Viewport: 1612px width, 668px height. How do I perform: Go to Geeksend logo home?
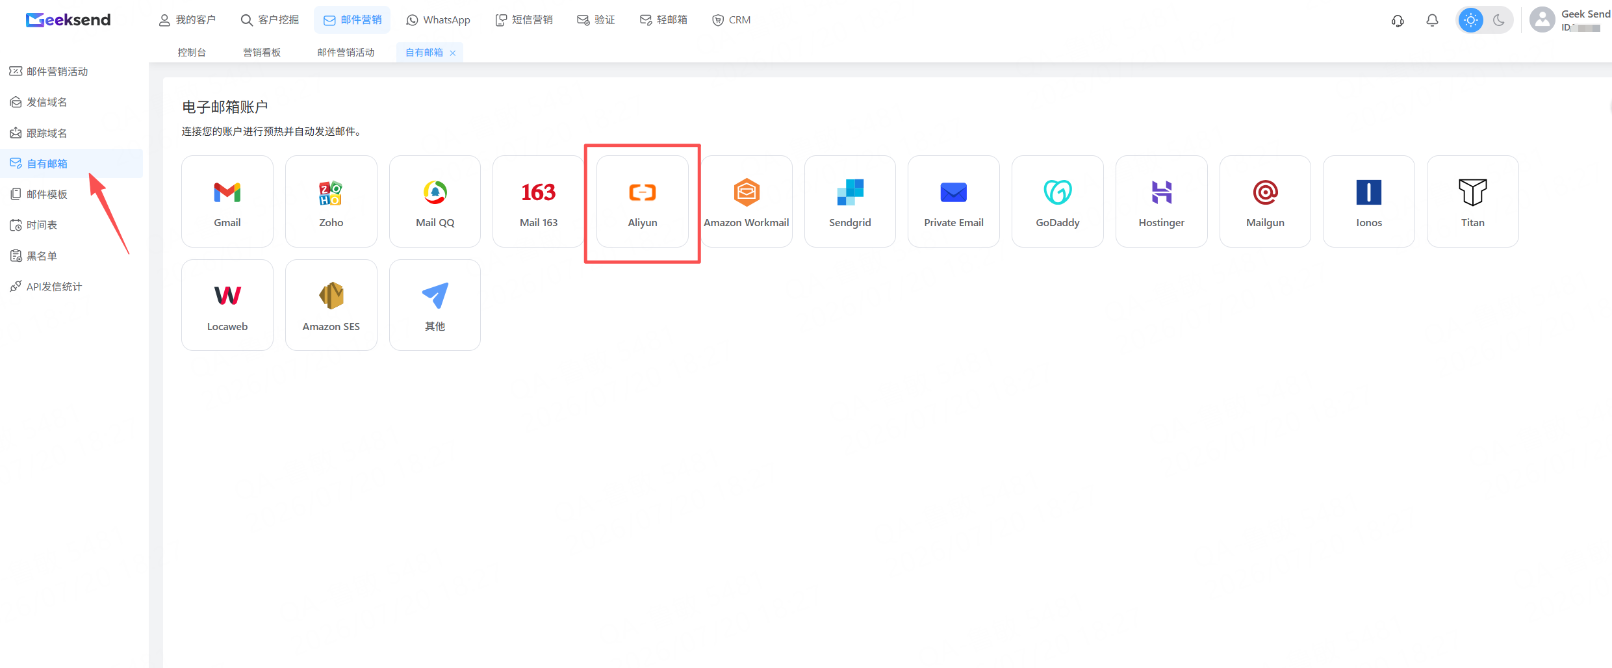68,20
